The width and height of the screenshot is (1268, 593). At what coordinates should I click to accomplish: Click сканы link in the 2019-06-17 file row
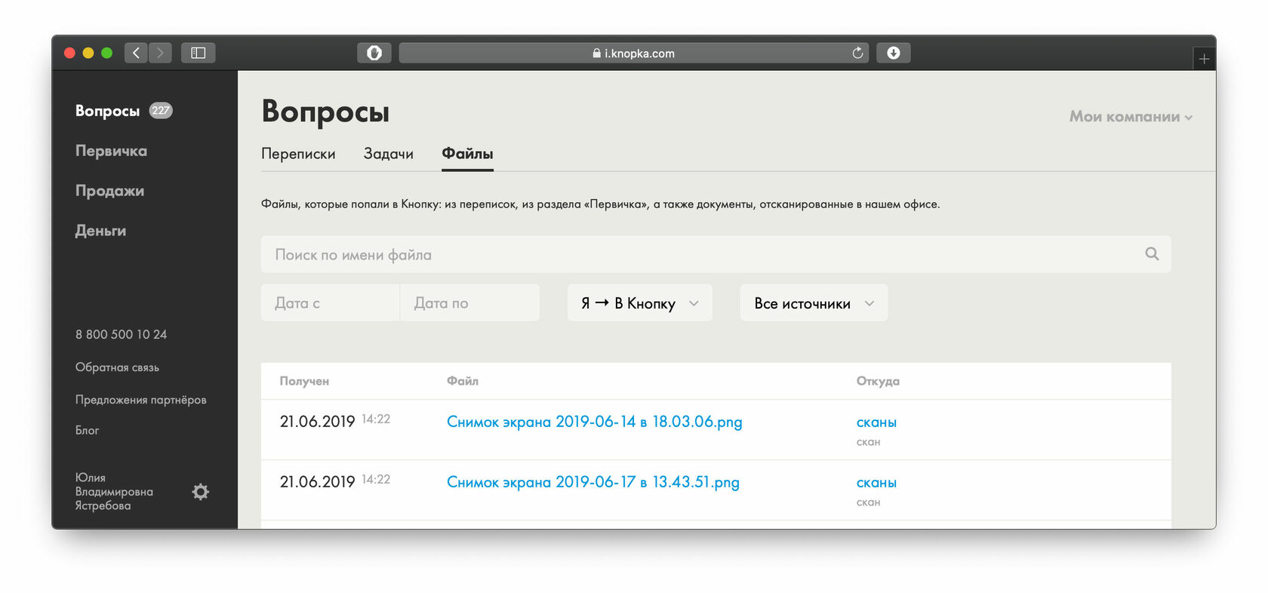876,483
